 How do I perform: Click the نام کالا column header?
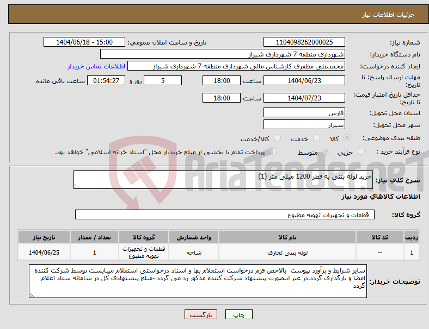coord(287,237)
